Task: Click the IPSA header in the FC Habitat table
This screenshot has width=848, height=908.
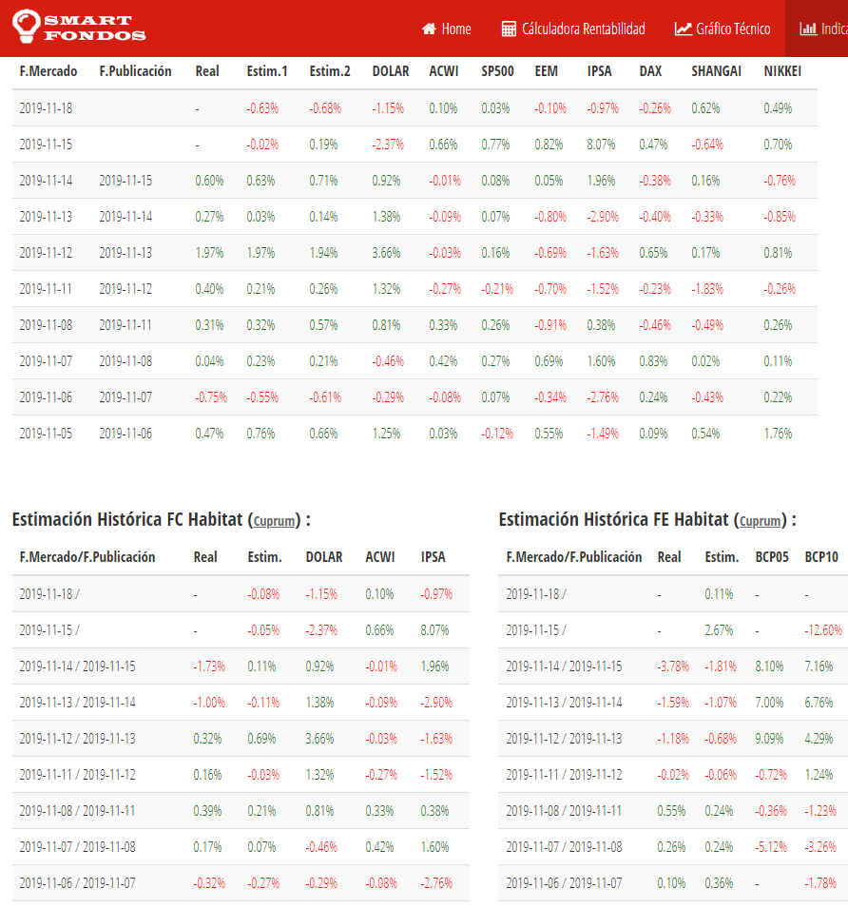Action: click(433, 557)
